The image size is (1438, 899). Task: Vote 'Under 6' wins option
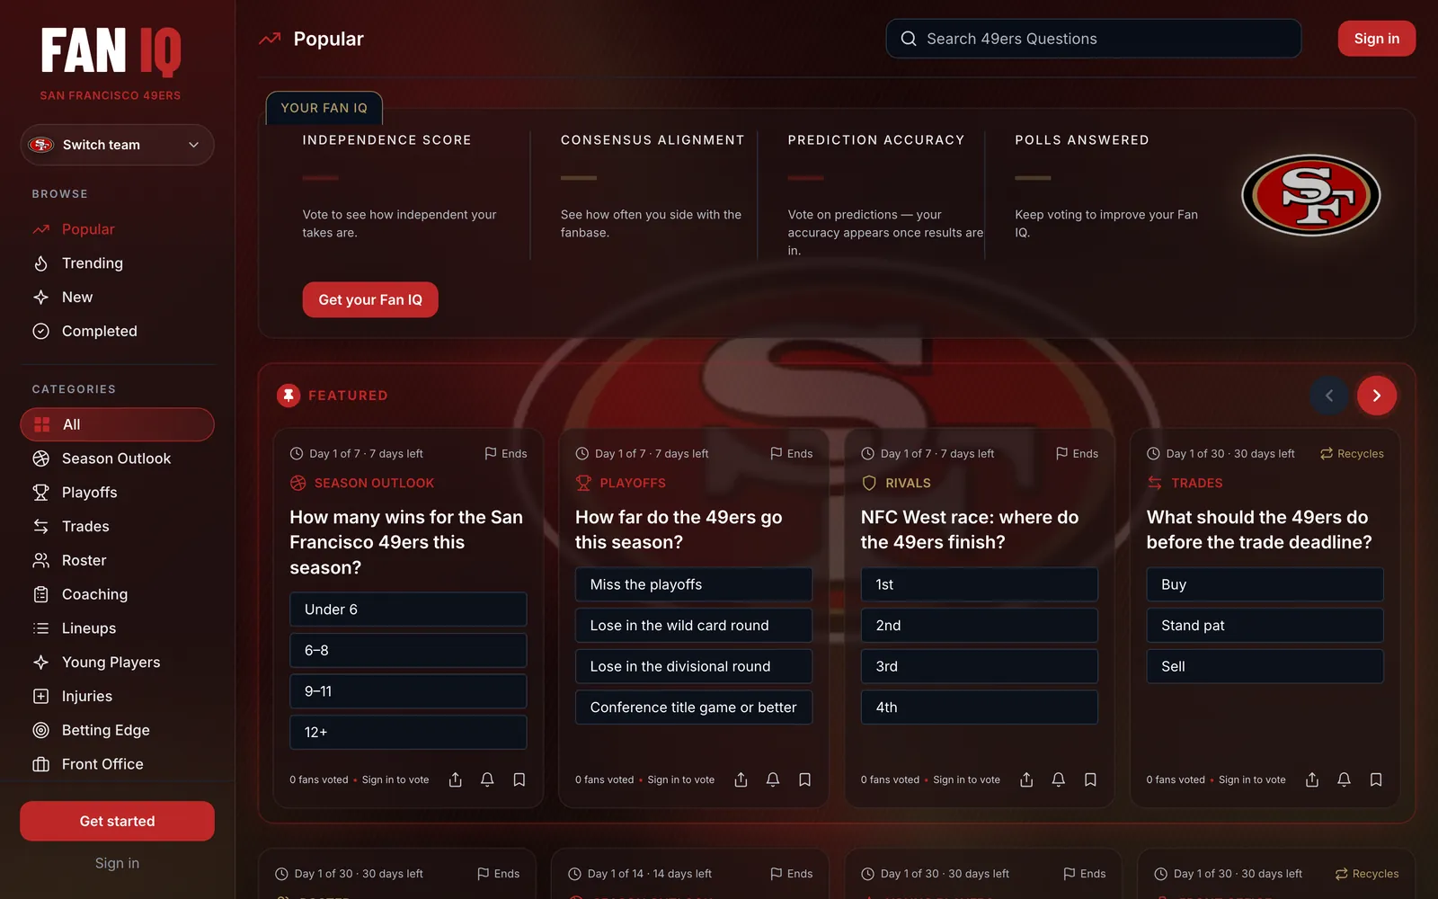click(x=408, y=610)
